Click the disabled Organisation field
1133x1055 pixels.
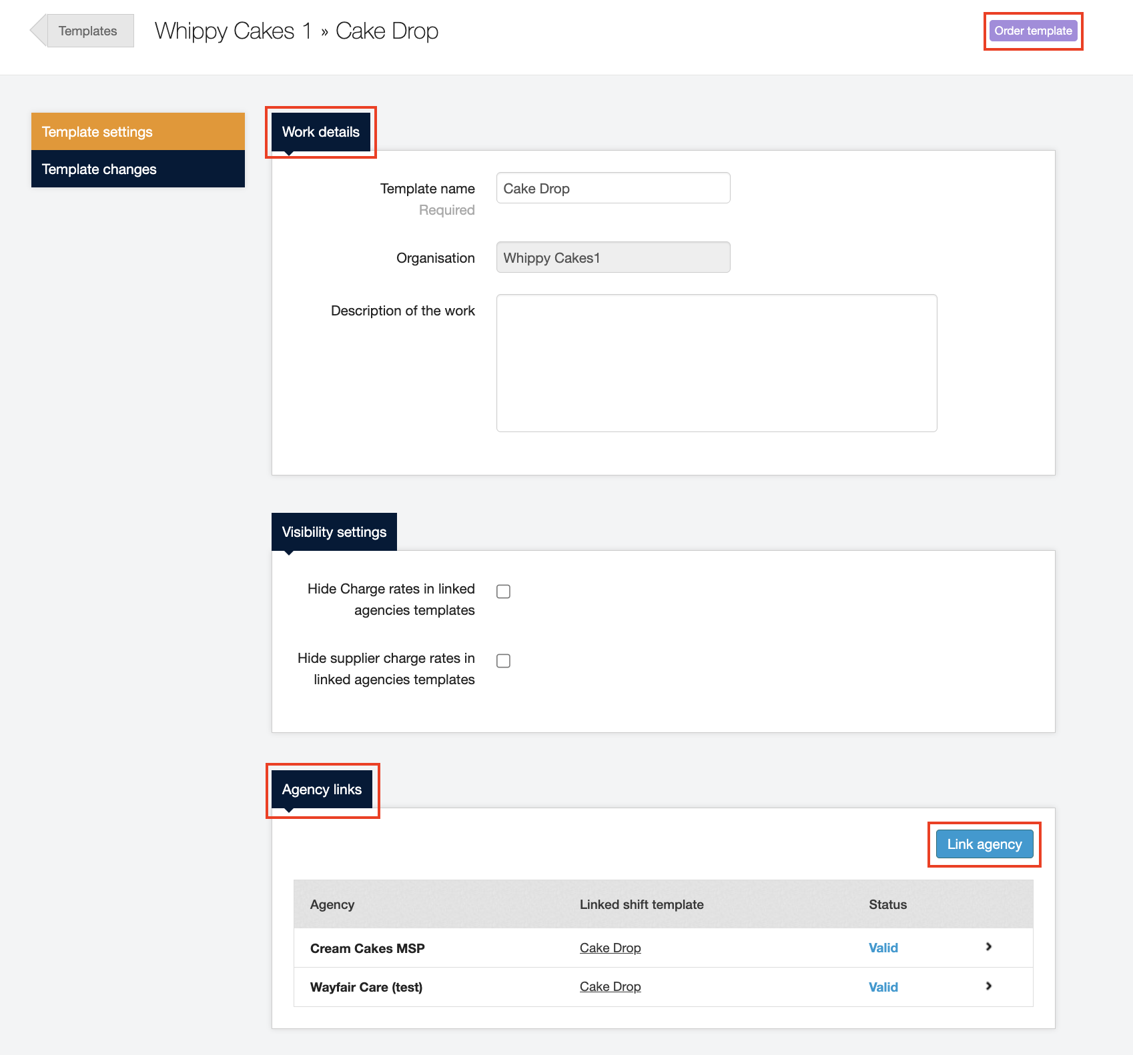pyautogui.click(x=613, y=257)
